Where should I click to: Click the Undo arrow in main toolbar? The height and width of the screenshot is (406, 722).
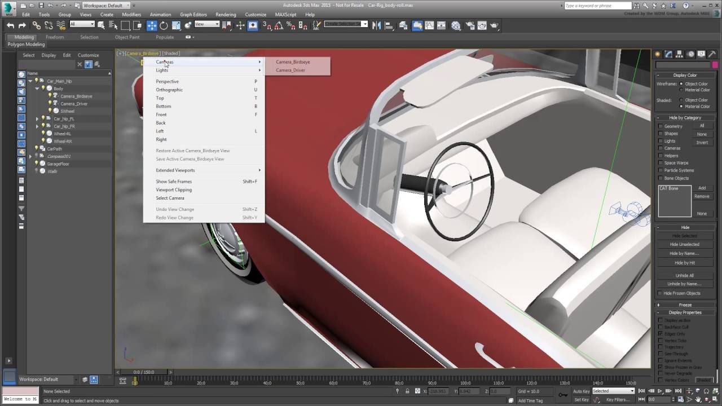click(10, 25)
